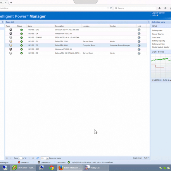The image size is (171, 171).
Task: Open items per page dropdown
Action: [x=47, y=158]
